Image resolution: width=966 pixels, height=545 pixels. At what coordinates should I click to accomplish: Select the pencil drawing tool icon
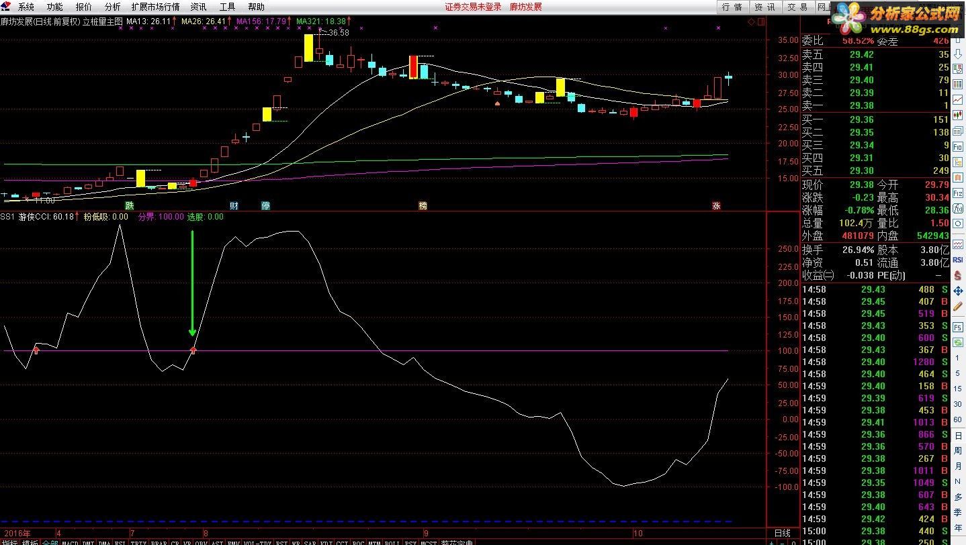pyautogui.click(x=959, y=305)
